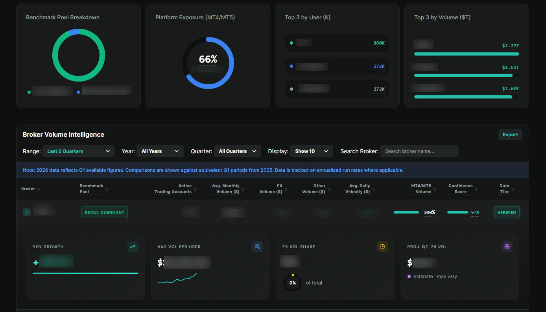The width and height of the screenshot is (546, 312).
Task: Collapse the expanded broker row chevron
Action: point(27,212)
